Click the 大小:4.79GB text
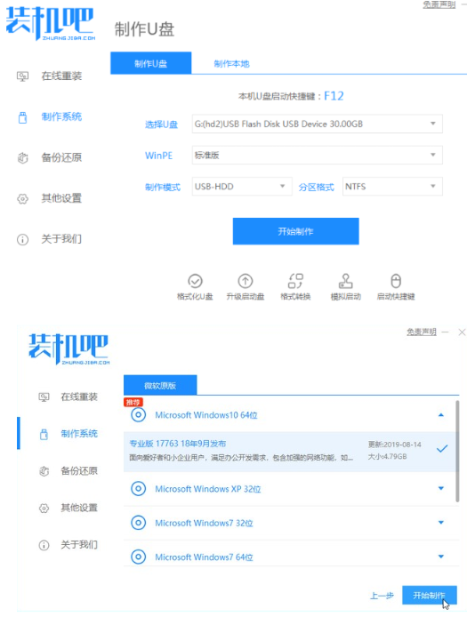 coord(388,456)
